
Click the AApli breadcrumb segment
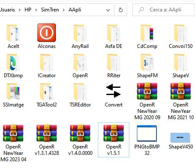click(x=75, y=10)
